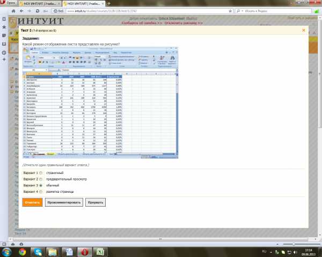Image resolution: width=322 pixels, height=257 pixels.
Task: Open the document app on the taskbar
Action: point(69,252)
